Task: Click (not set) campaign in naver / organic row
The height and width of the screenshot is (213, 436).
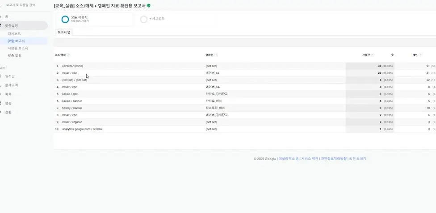Action: tap(211, 122)
